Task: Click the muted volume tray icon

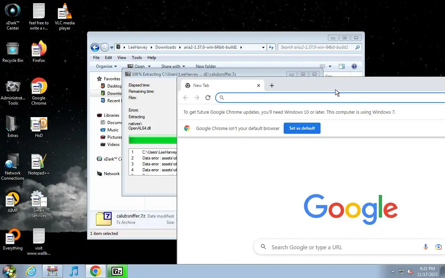Action: point(410,271)
